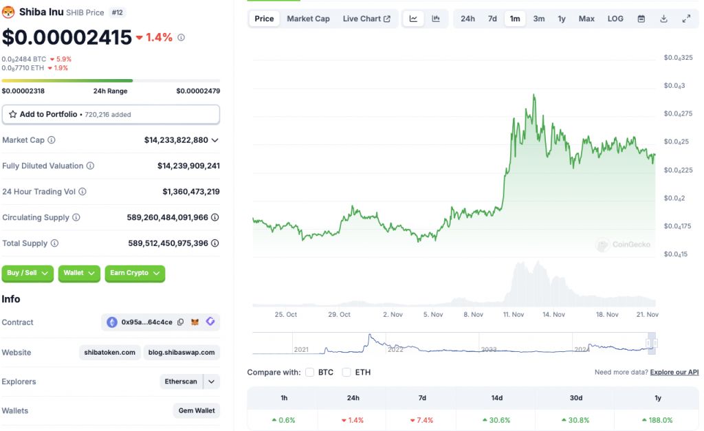This screenshot has height=431, width=704.
Task: Click the Market Cap info icon
Action: [52, 140]
